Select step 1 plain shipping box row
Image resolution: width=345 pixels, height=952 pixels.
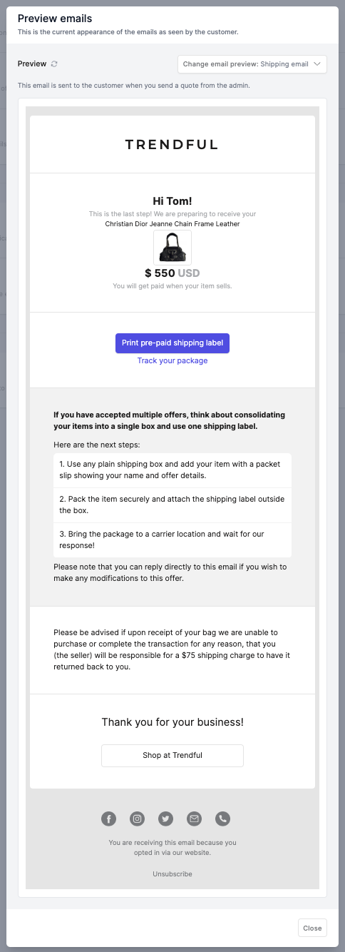pos(172,470)
